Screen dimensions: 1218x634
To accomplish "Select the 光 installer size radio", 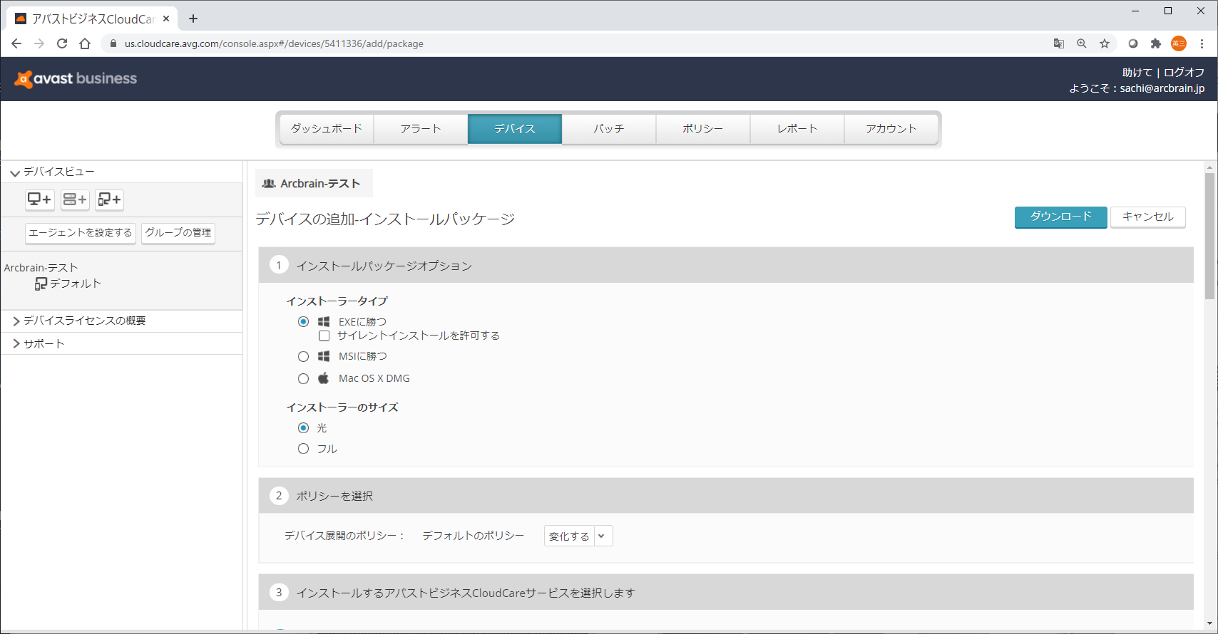I will pyautogui.click(x=303, y=428).
